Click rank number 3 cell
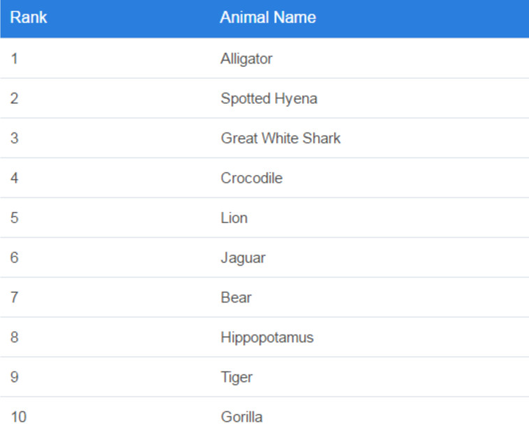 click(14, 138)
